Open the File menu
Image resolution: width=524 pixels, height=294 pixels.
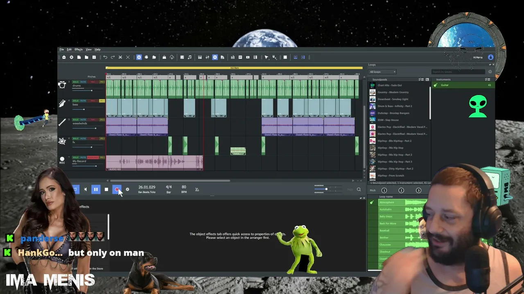point(61,49)
